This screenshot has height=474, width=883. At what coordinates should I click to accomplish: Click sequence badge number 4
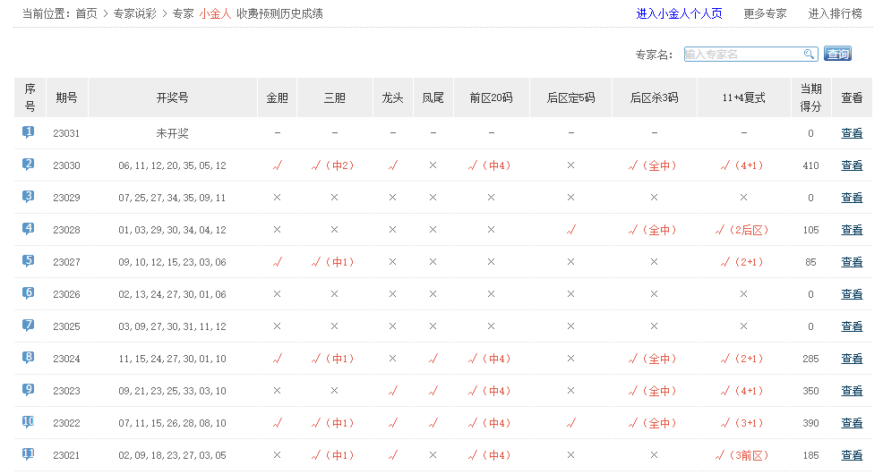coord(29,229)
